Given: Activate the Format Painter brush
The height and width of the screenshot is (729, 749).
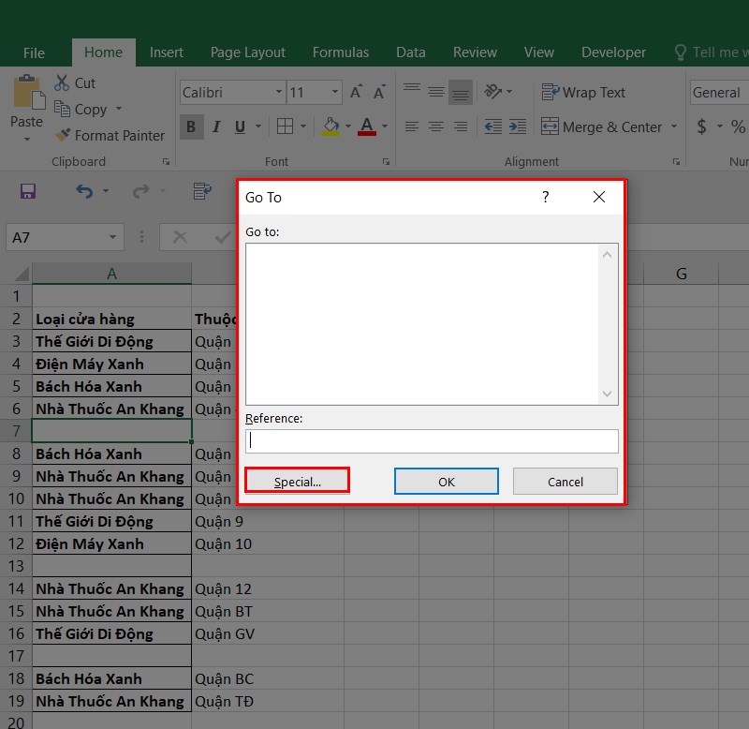Looking at the screenshot, I should click(x=62, y=135).
